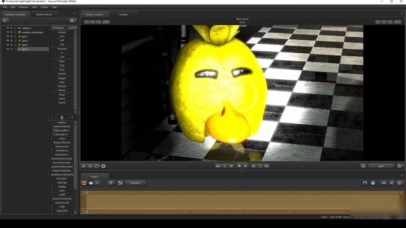Toggle the first timeline snap magnet

[365, 183]
